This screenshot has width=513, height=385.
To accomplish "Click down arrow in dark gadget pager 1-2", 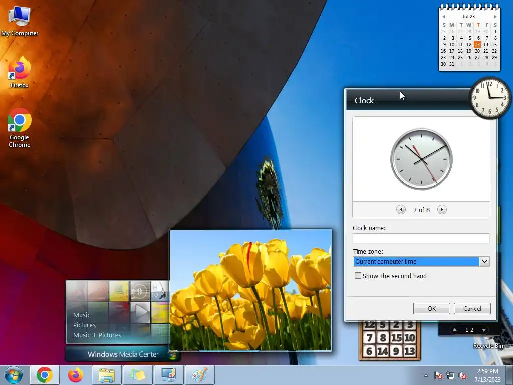I will (x=483, y=330).
